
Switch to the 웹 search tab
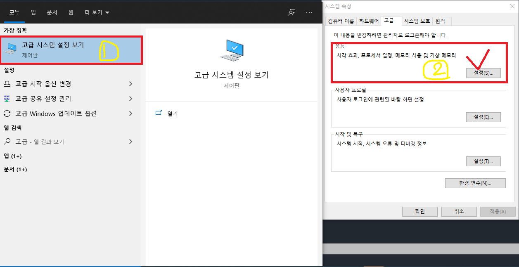point(71,12)
